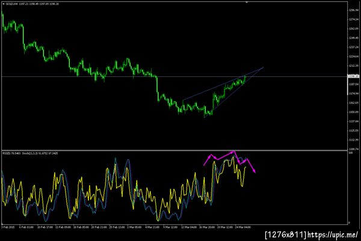361x241 pixels.
Task: Click the 1112.99 price axis label
Action: [x=354, y=139]
